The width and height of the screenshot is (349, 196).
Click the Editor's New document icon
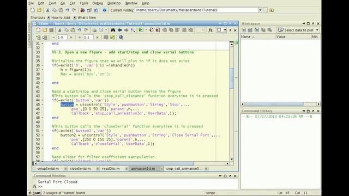pyautogui.click(x=38, y=30)
